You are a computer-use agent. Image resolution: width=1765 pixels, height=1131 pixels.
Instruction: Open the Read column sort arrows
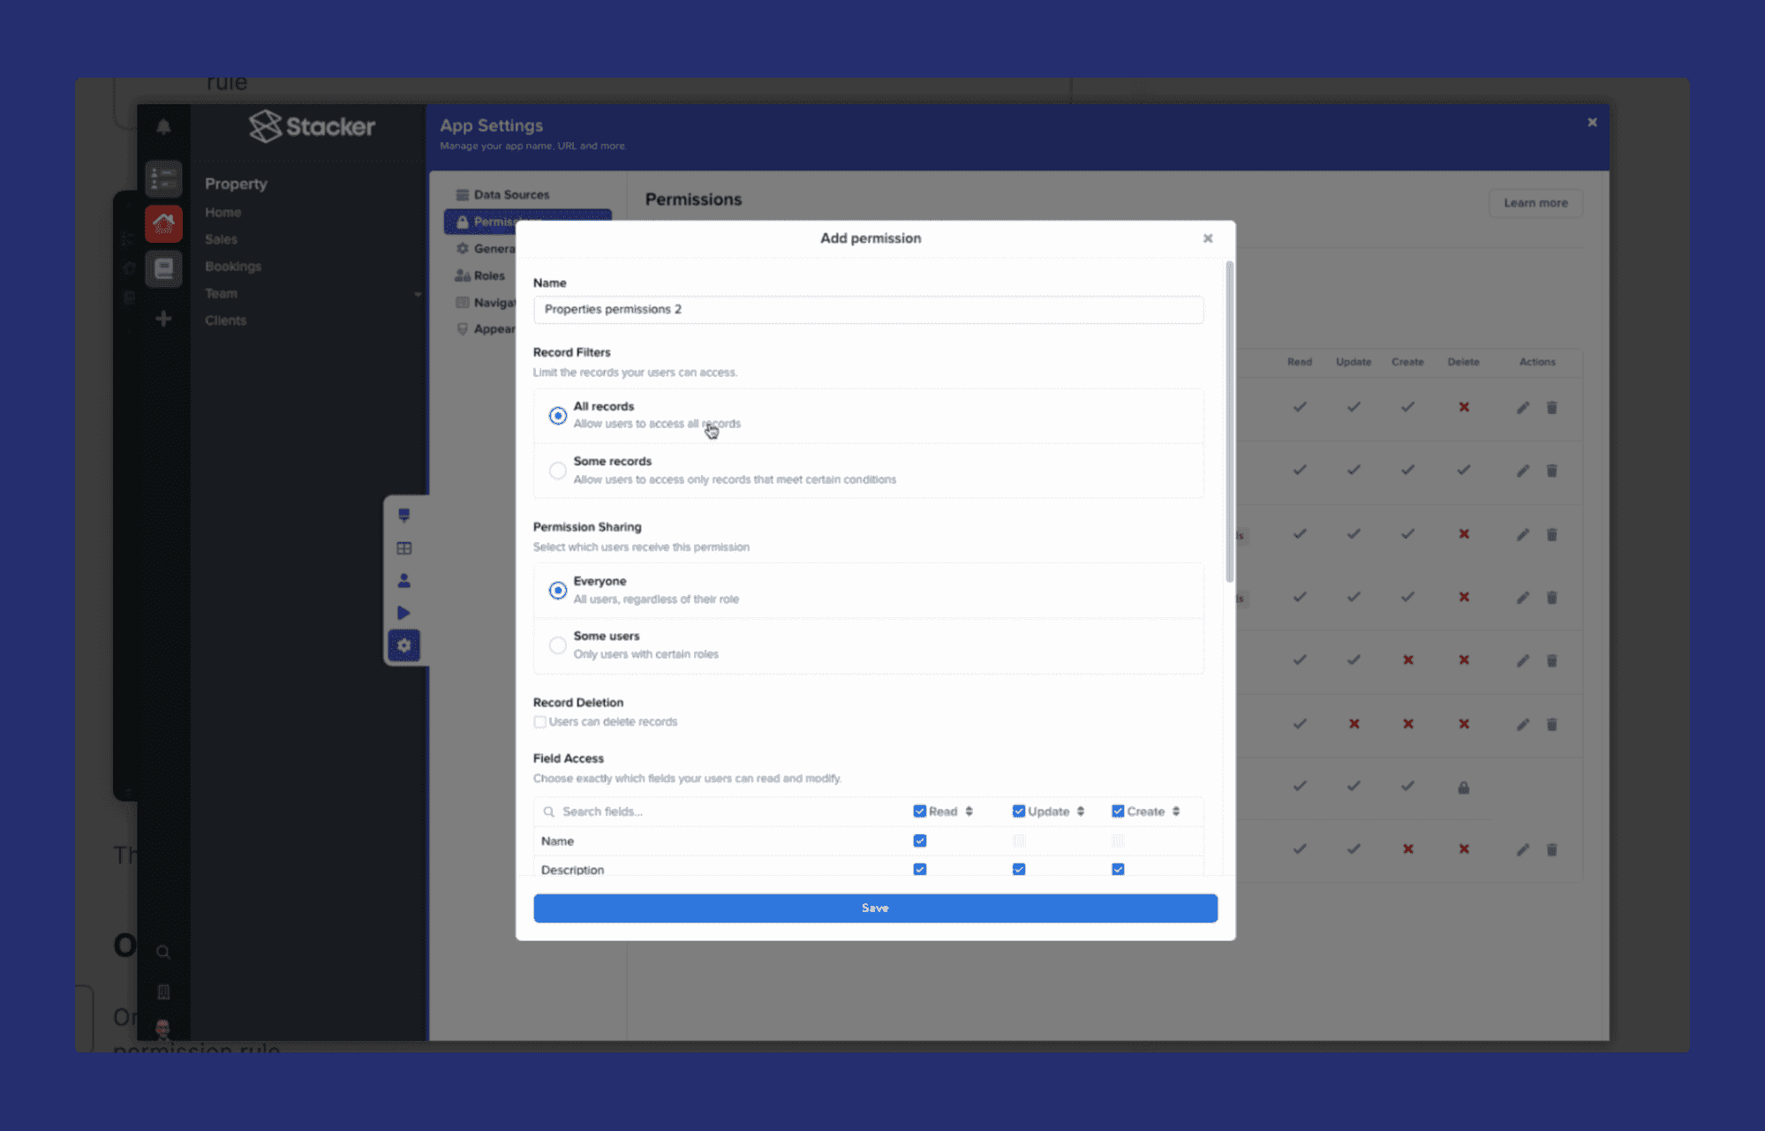(969, 811)
